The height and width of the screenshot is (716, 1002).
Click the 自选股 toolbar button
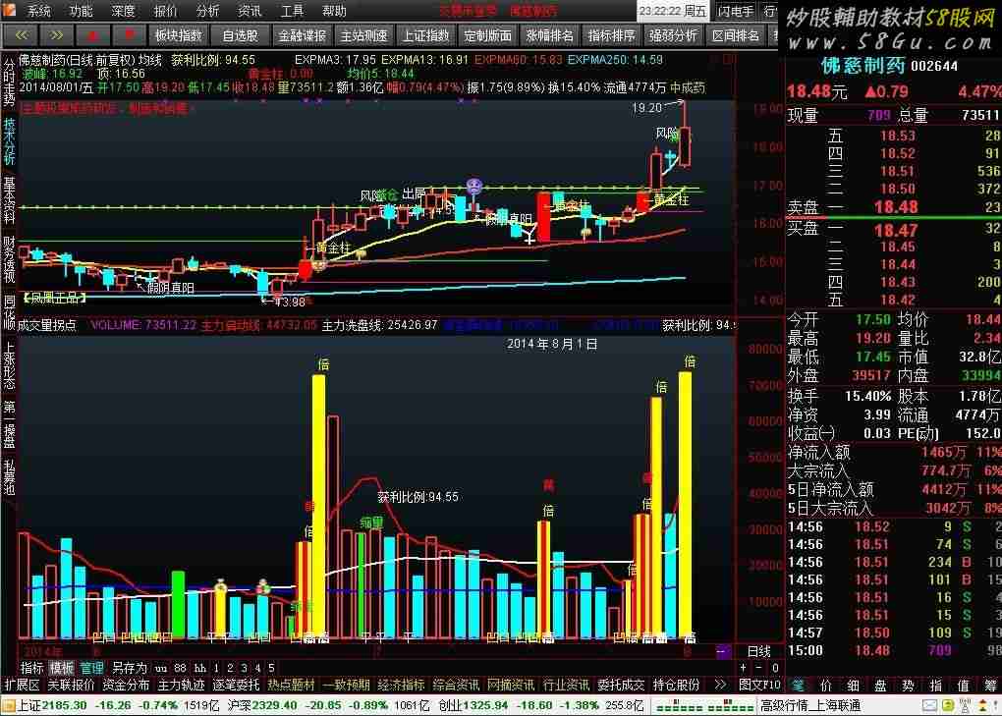point(240,35)
